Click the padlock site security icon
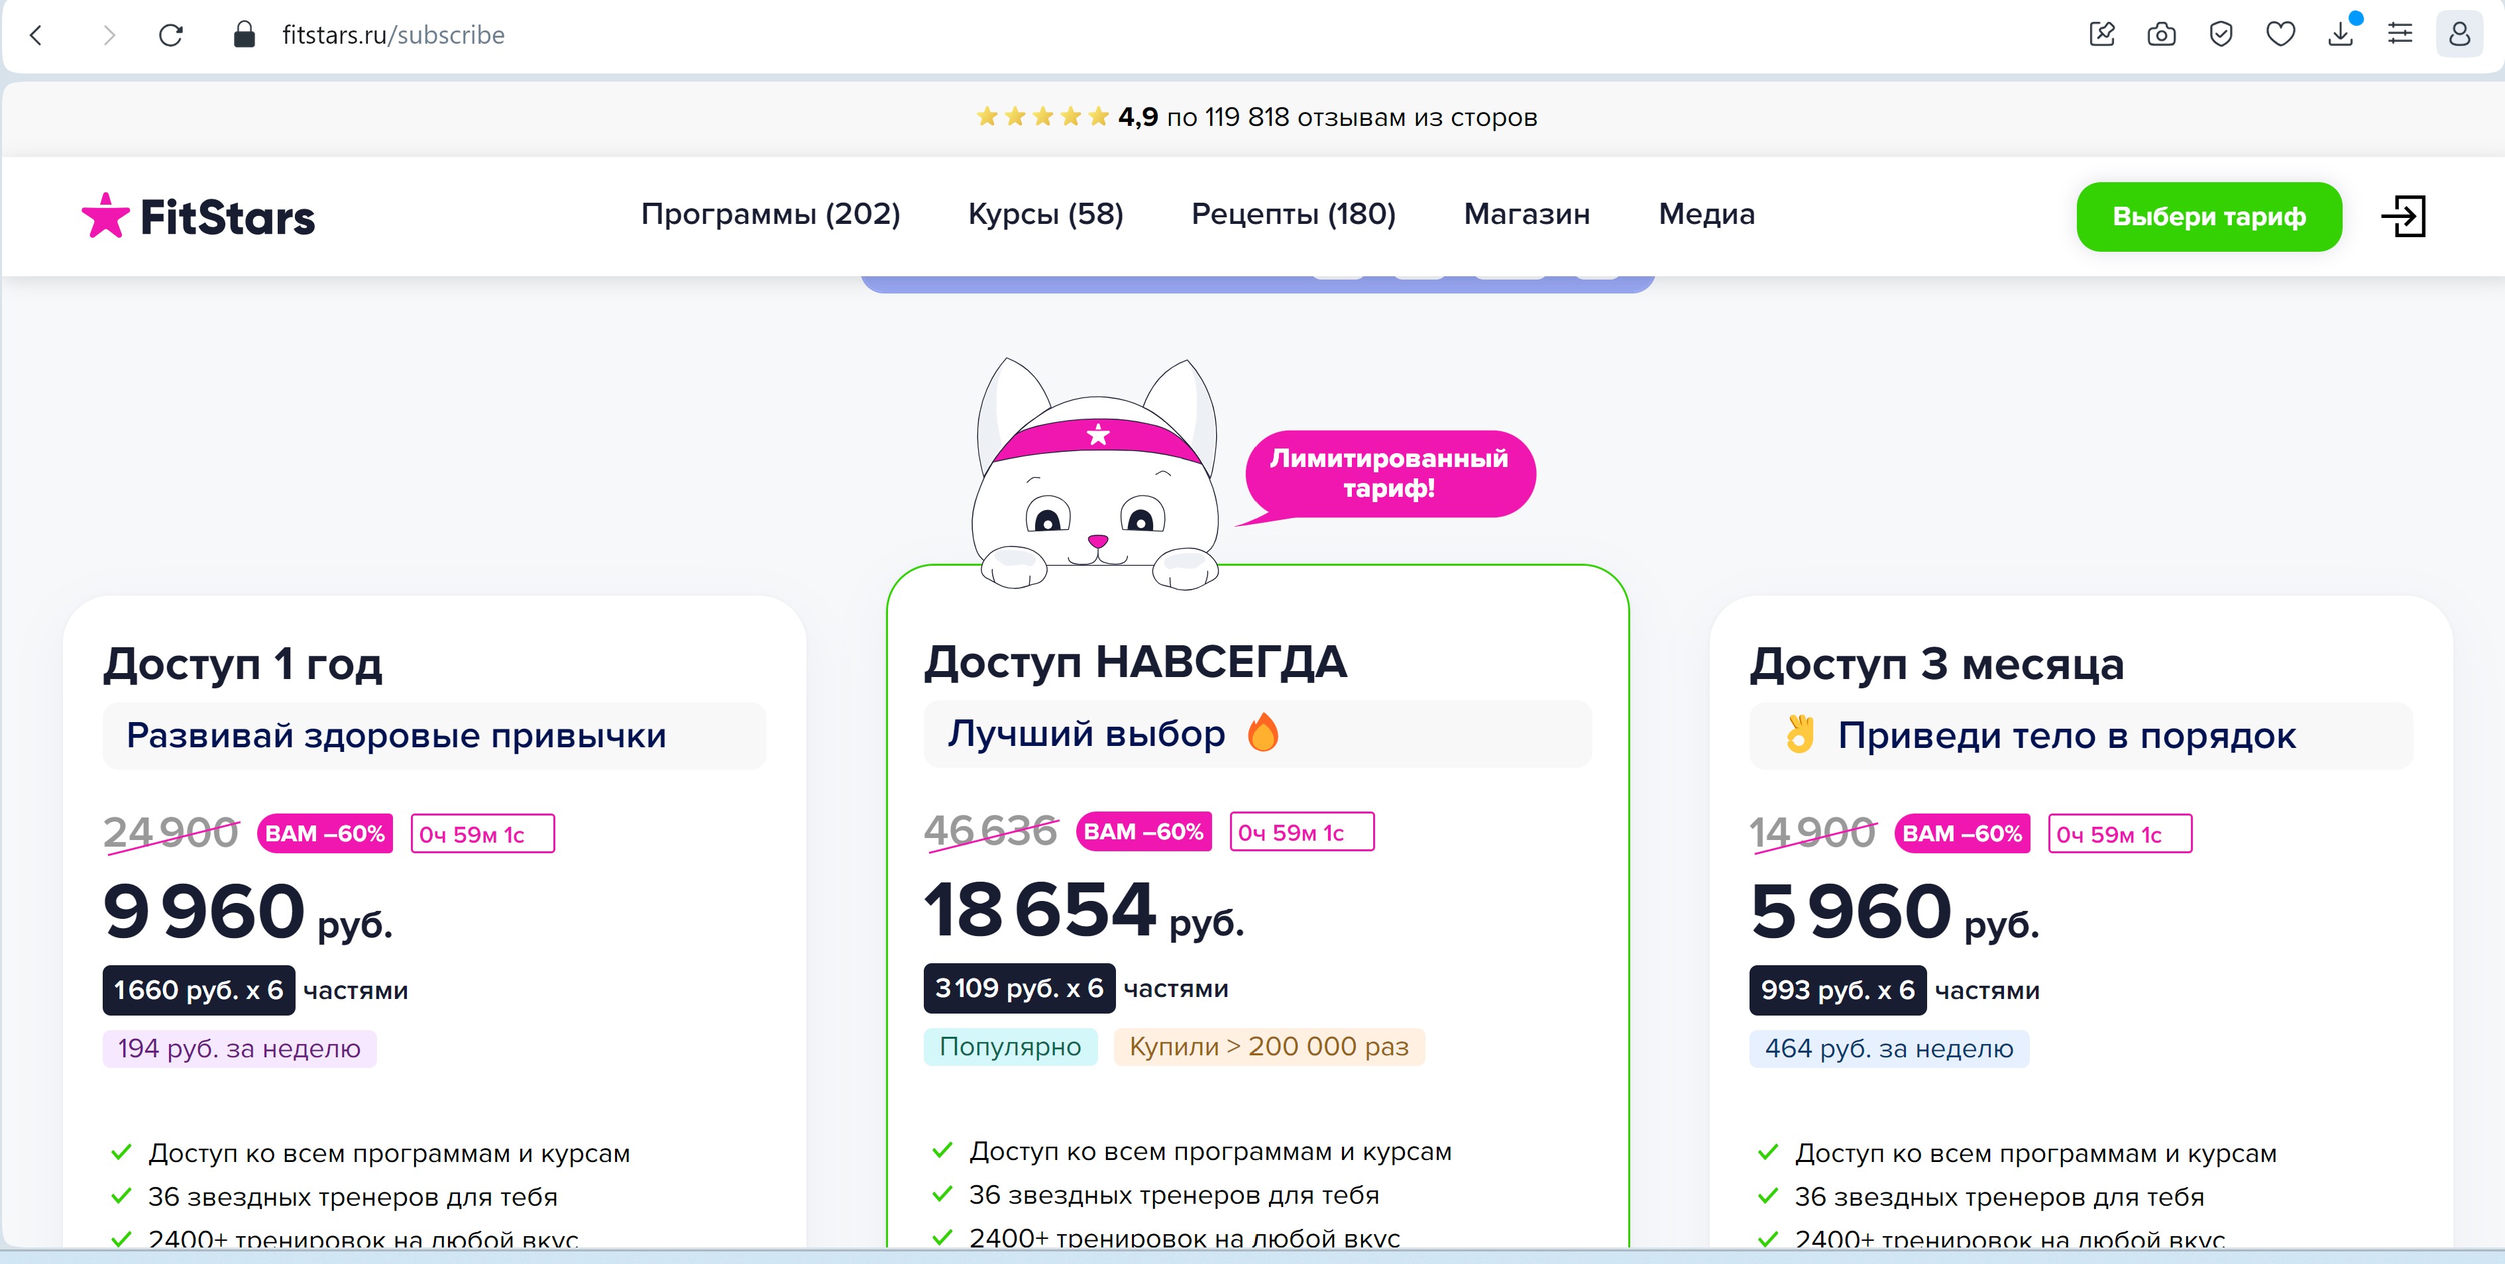The image size is (2505, 1264). click(244, 36)
